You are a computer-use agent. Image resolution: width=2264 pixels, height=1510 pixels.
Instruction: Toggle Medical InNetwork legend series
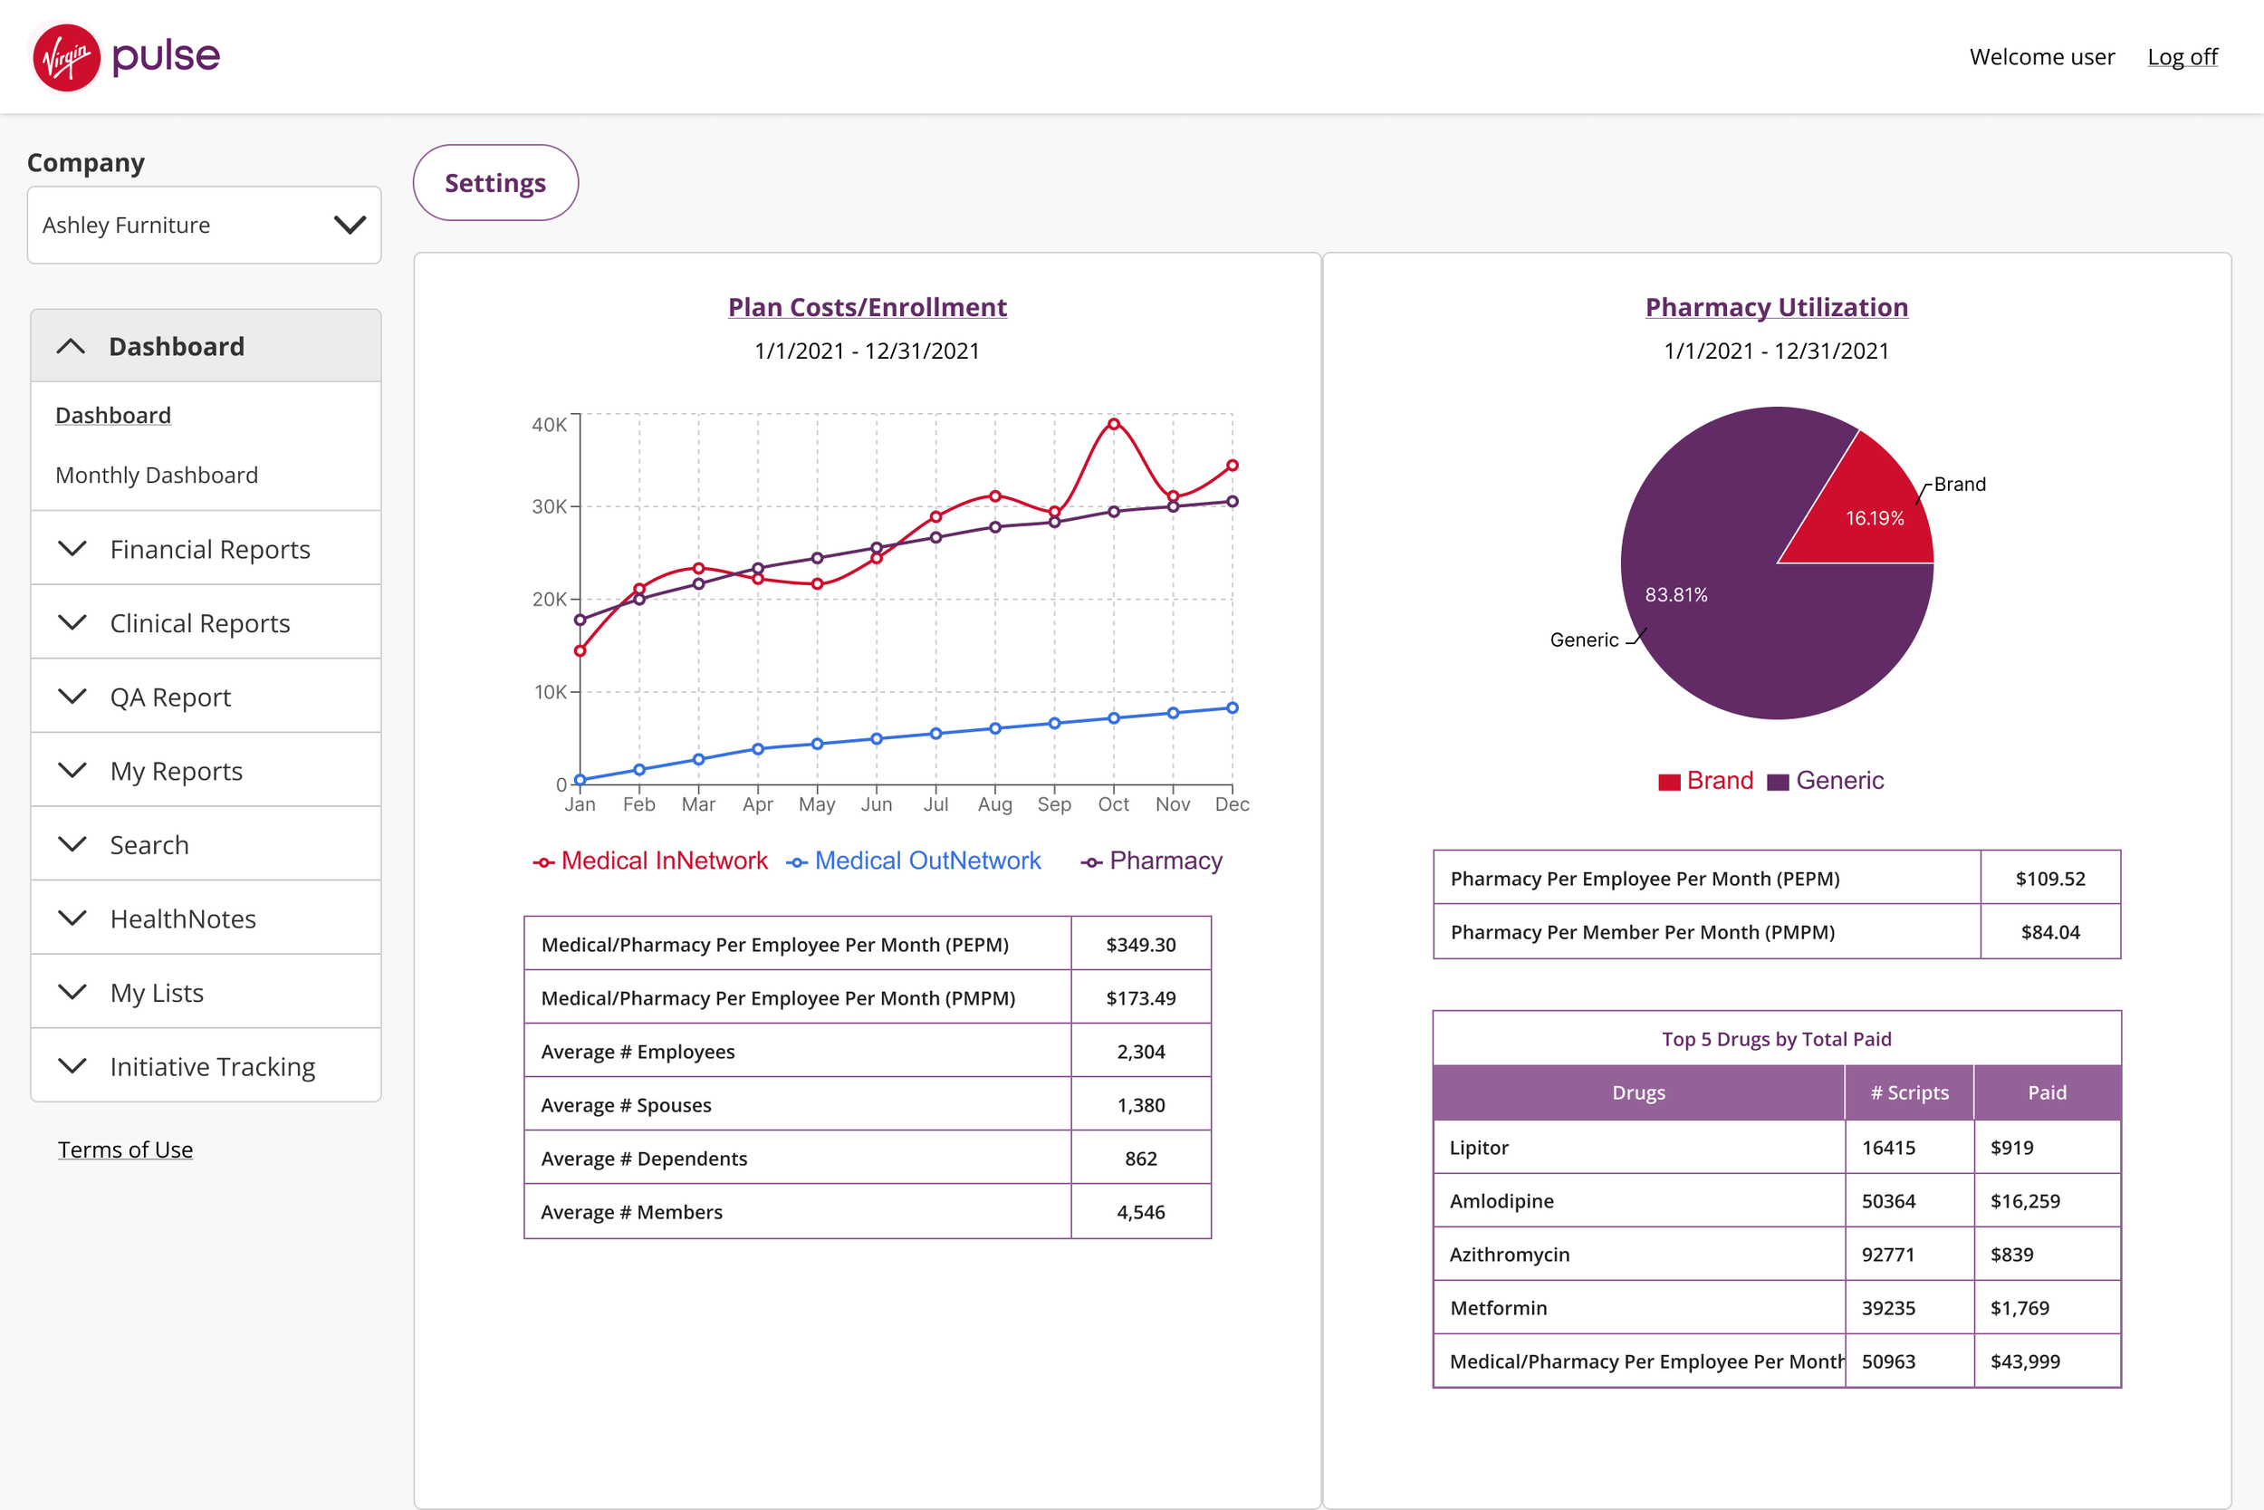coord(651,861)
